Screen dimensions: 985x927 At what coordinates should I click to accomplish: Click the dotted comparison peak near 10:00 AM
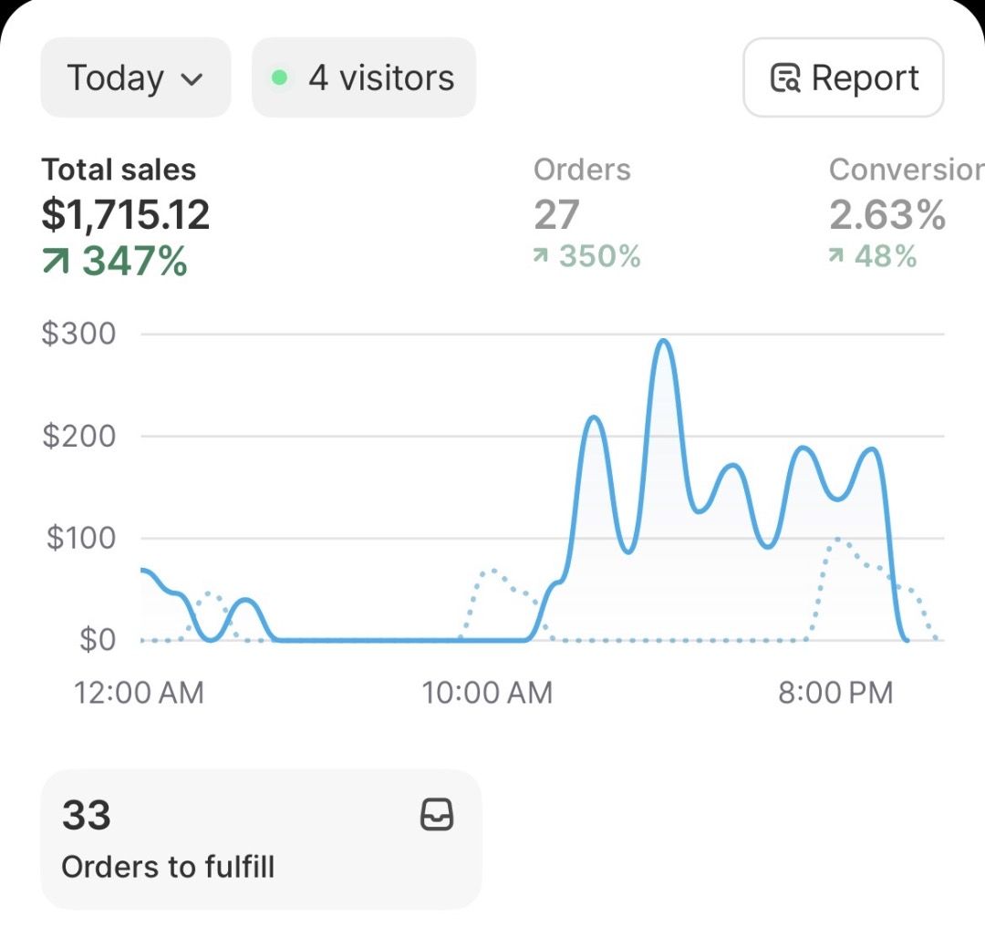click(x=493, y=572)
